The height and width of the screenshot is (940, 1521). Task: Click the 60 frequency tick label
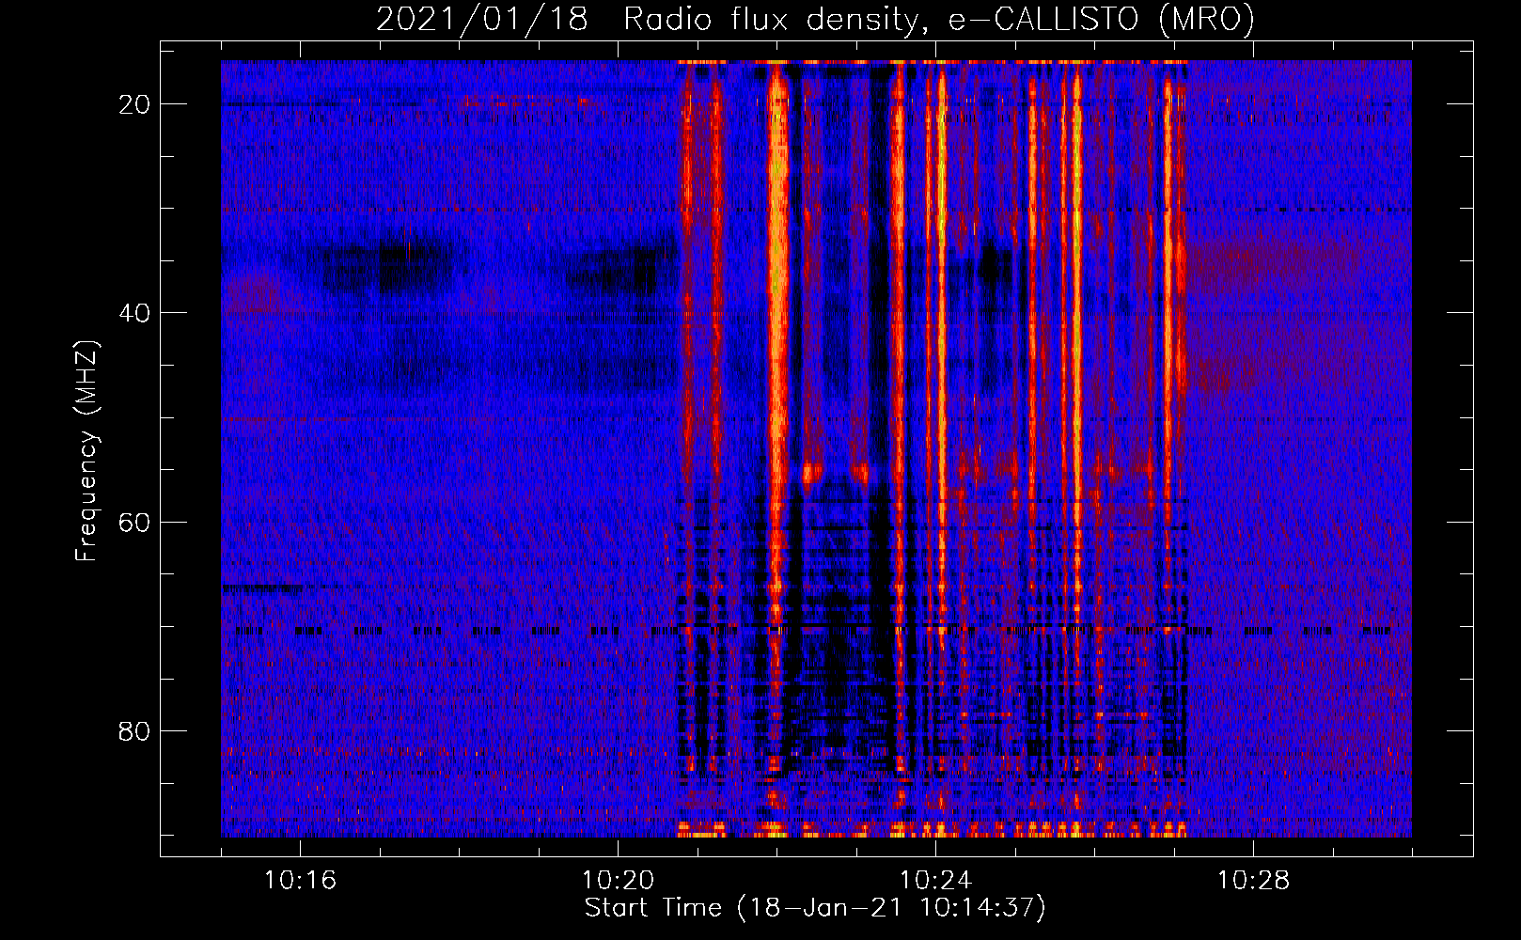(135, 522)
